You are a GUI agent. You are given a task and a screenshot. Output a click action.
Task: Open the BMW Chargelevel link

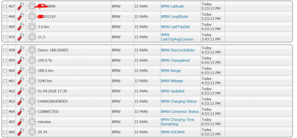175,61
